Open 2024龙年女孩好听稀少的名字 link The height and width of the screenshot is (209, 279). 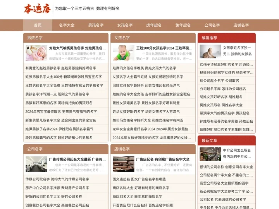pyautogui.click(x=152, y=138)
